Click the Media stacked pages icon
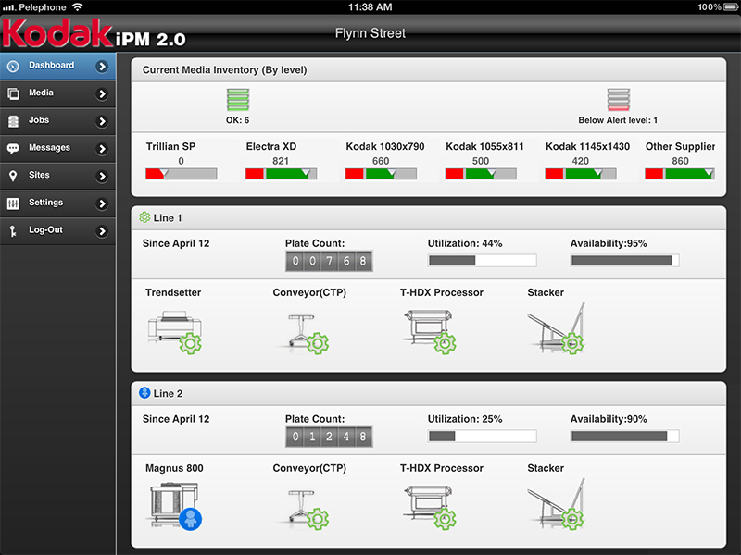Screen dimensions: 741x555 tap(13, 93)
